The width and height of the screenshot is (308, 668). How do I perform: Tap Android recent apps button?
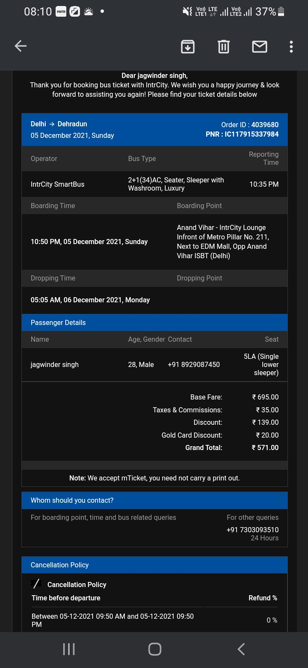(x=69, y=649)
